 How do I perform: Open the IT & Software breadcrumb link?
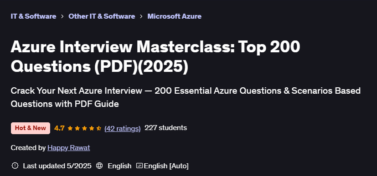click(x=33, y=16)
